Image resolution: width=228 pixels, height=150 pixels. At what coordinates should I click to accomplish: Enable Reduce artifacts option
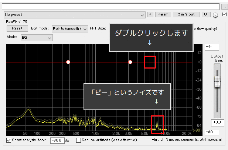click(78, 140)
